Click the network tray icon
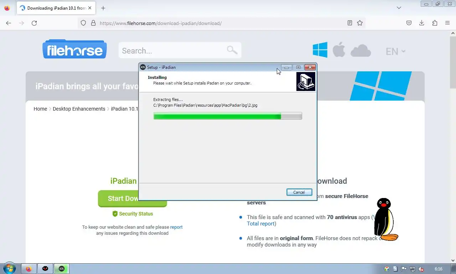The image size is (456, 274). pos(413,269)
